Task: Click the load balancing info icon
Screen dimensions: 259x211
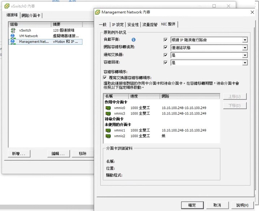Action: point(133,40)
